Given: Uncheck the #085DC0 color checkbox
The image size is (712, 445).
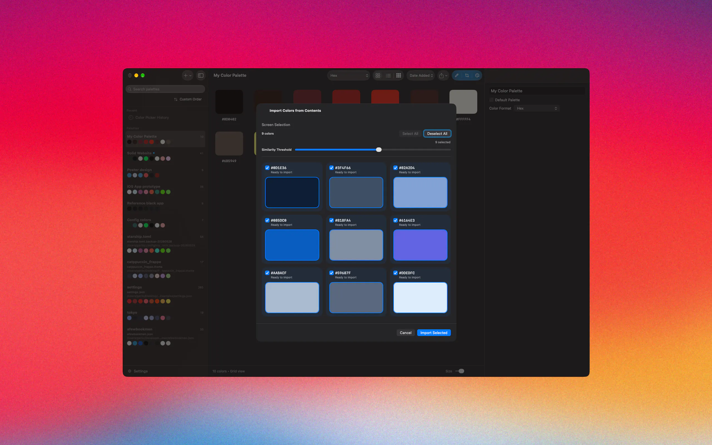Looking at the screenshot, I should (267, 221).
